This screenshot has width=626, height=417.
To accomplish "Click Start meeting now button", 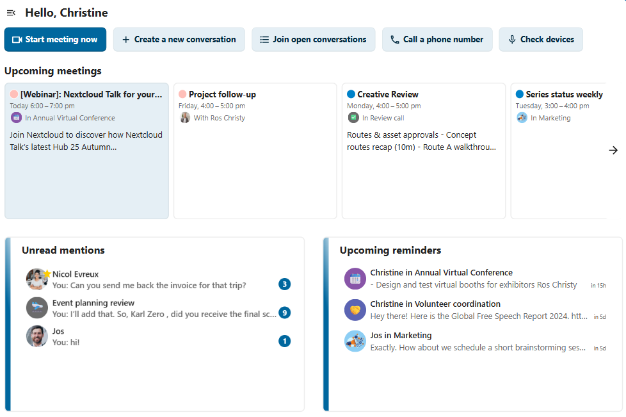I will click(x=55, y=40).
